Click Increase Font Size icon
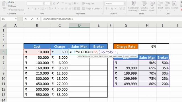 point(54,4)
